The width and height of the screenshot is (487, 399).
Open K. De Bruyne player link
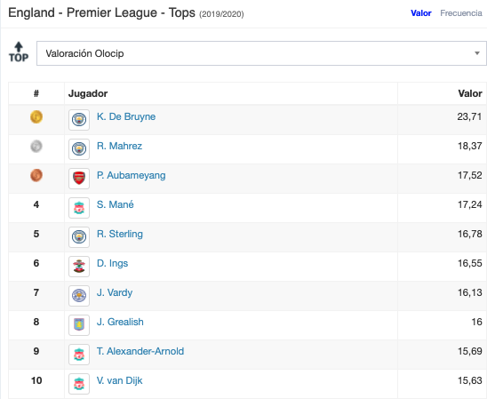pos(126,116)
